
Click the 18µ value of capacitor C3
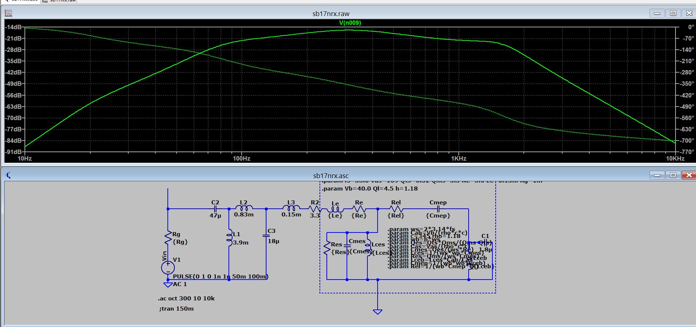coord(273,241)
